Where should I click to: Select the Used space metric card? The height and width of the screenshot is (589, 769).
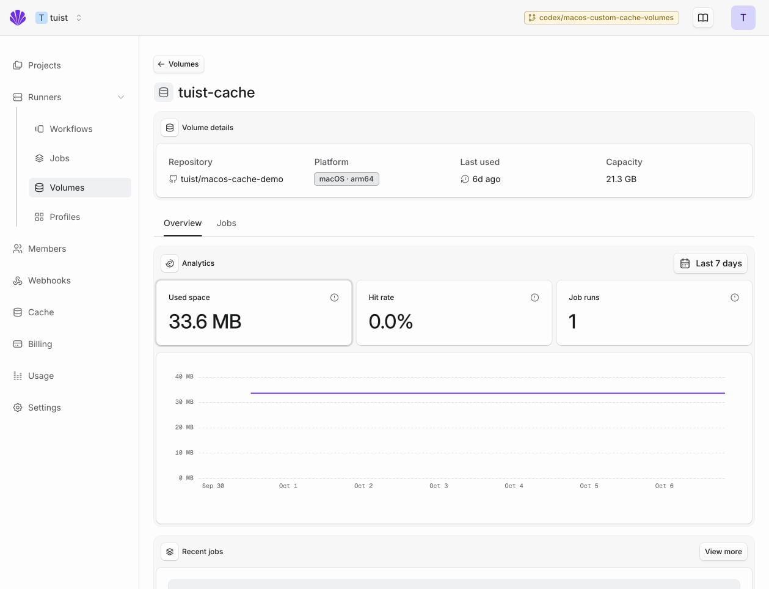[253, 313]
